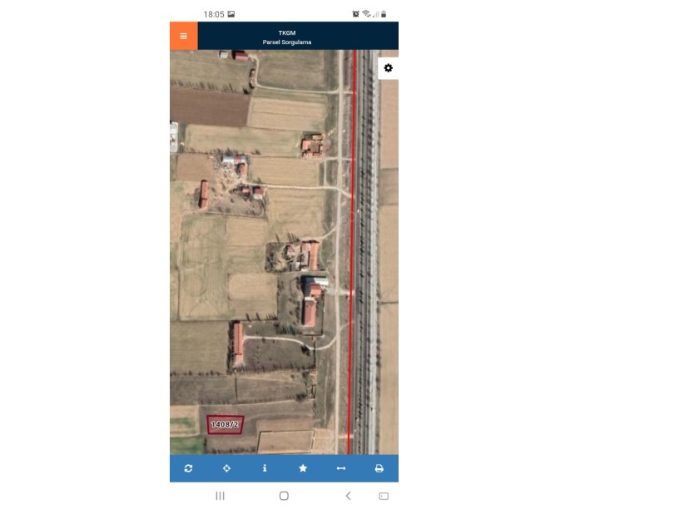Add parcel to favorites with star
Viewport: 679px width, 509px height.
(303, 468)
